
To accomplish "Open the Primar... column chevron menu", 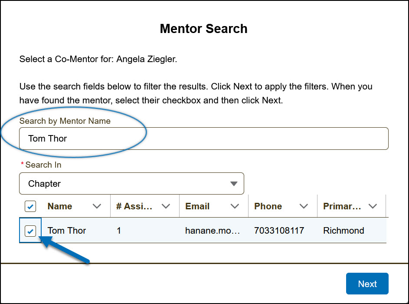I will pos(373,206).
